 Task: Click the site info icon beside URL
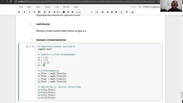(16, 1)
